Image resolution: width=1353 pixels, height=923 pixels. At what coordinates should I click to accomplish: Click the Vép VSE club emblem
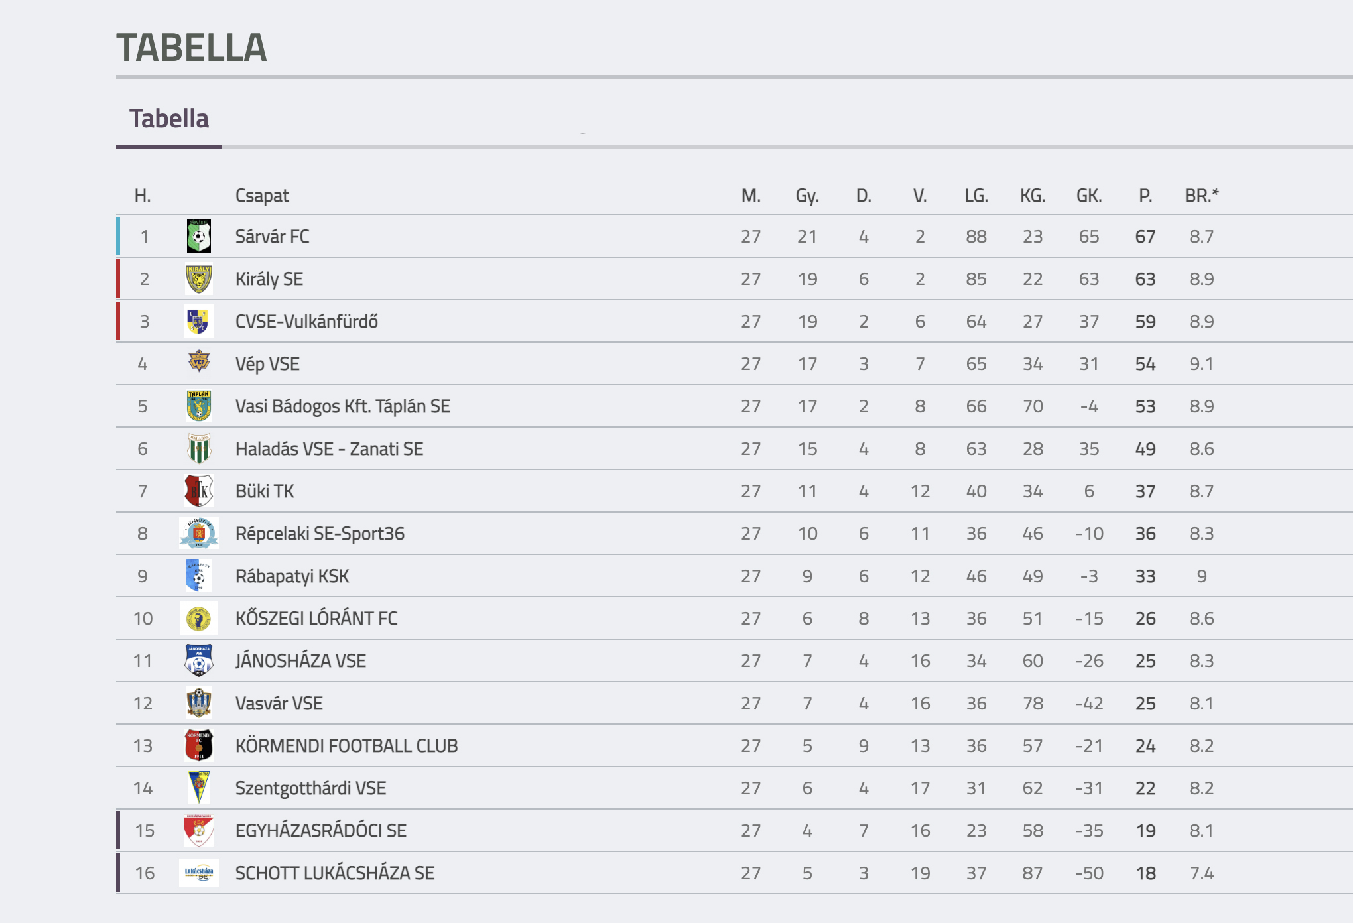click(199, 363)
